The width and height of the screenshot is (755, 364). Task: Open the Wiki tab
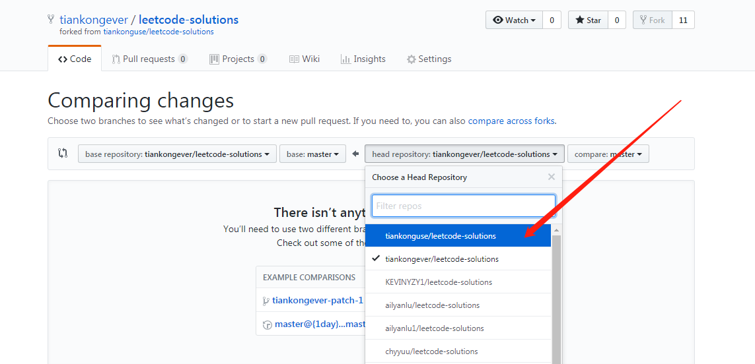[x=305, y=59]
